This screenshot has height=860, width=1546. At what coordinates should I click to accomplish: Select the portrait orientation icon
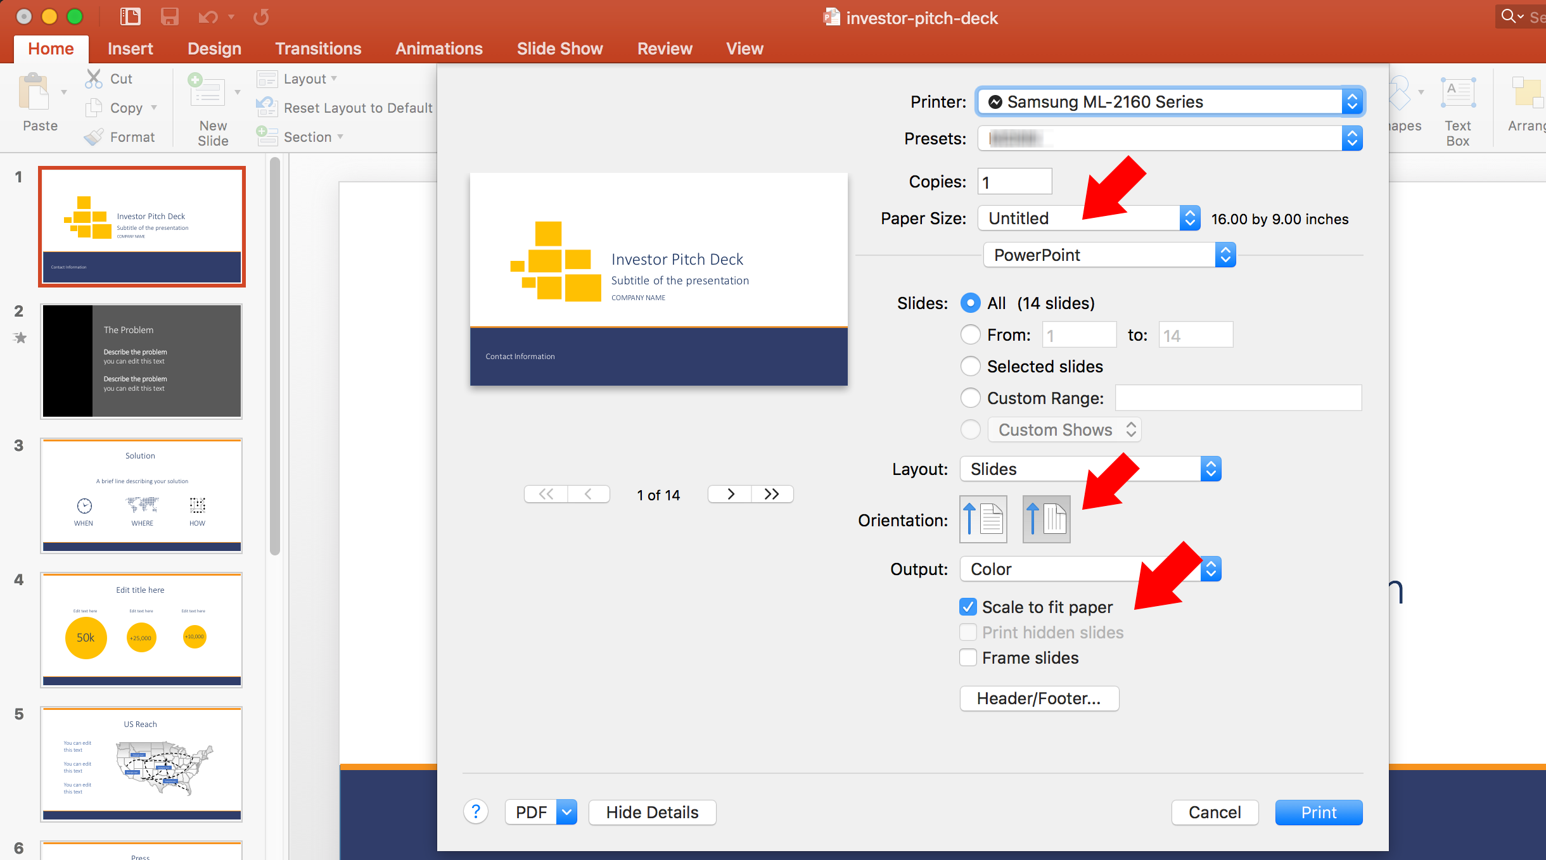pos(982,519)
